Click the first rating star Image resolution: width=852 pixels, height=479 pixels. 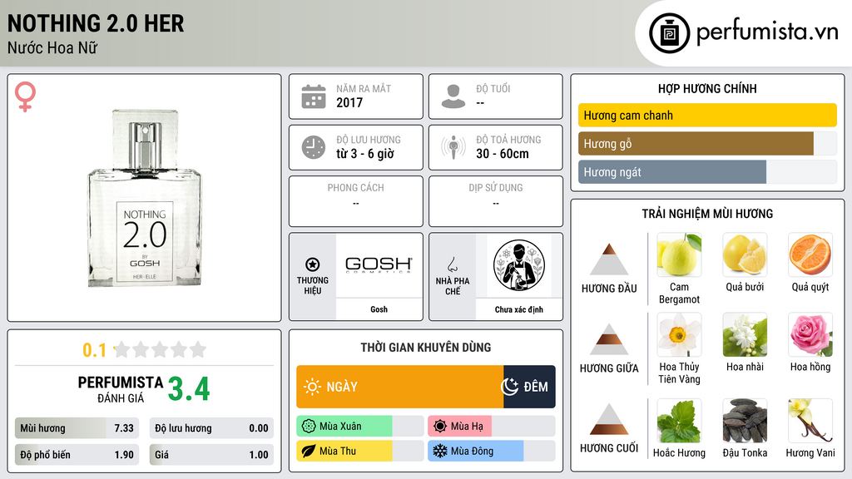pos(122,349)
